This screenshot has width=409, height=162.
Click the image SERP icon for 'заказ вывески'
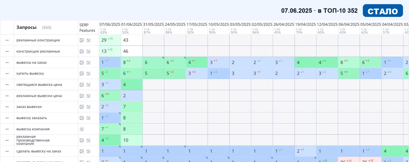(x=81, y=107)
